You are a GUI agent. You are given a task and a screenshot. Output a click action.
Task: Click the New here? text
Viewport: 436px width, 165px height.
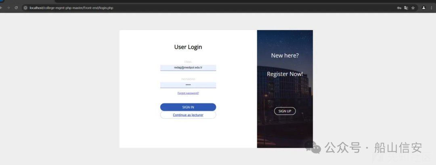point(285,56)
